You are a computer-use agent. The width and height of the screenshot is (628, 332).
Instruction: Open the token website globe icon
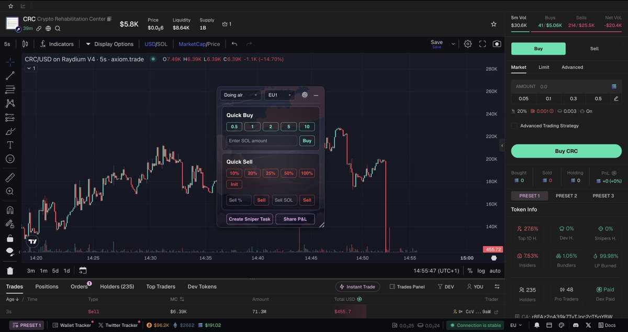point(48,28)
